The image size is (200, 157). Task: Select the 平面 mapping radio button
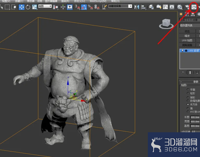tap(188, 89)
